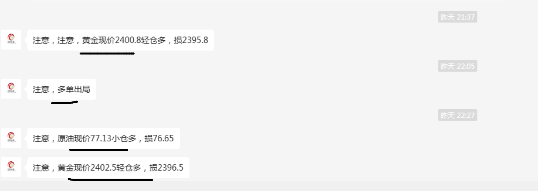
Task: Click the avatar beside the crude oil 77.13 message
Action: (x=11, y=138)
